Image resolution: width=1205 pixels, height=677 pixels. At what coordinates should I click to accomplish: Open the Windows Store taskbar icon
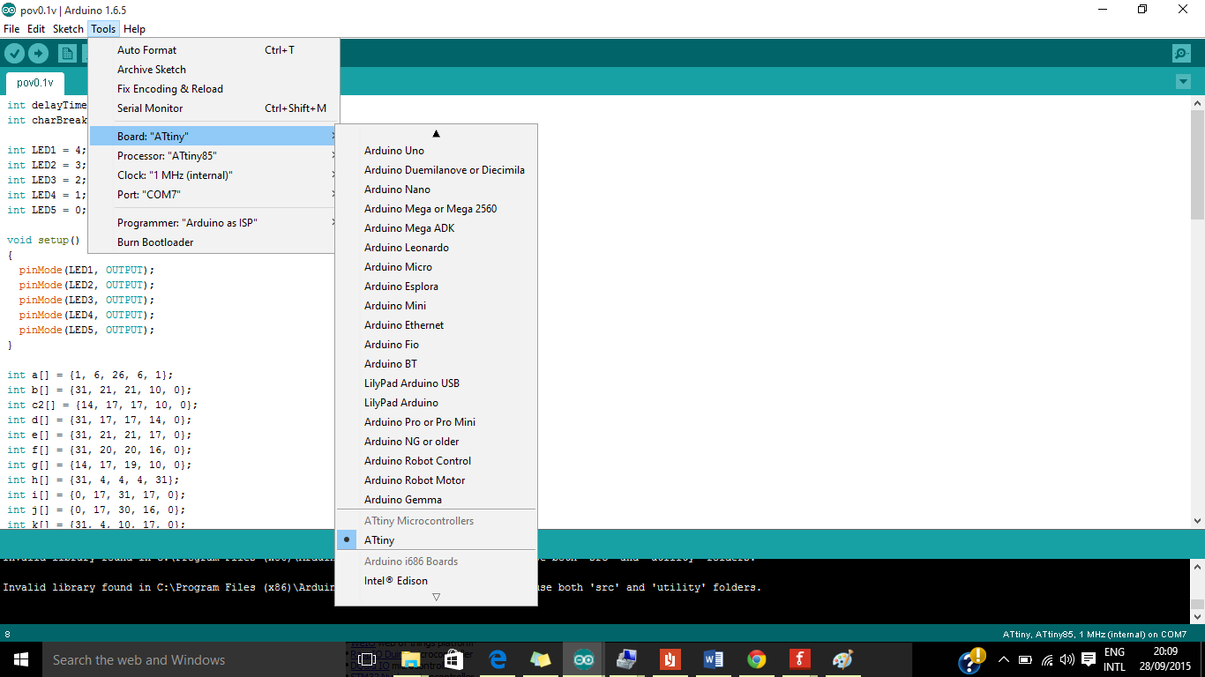[454, 659]
